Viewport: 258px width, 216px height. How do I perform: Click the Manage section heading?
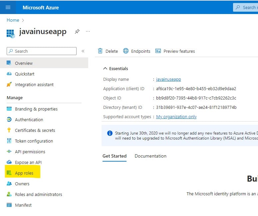[x=15, y=98]
